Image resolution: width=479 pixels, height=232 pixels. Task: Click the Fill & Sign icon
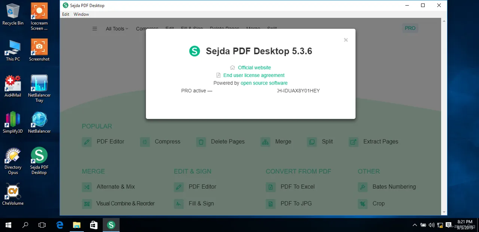(179, 204)
